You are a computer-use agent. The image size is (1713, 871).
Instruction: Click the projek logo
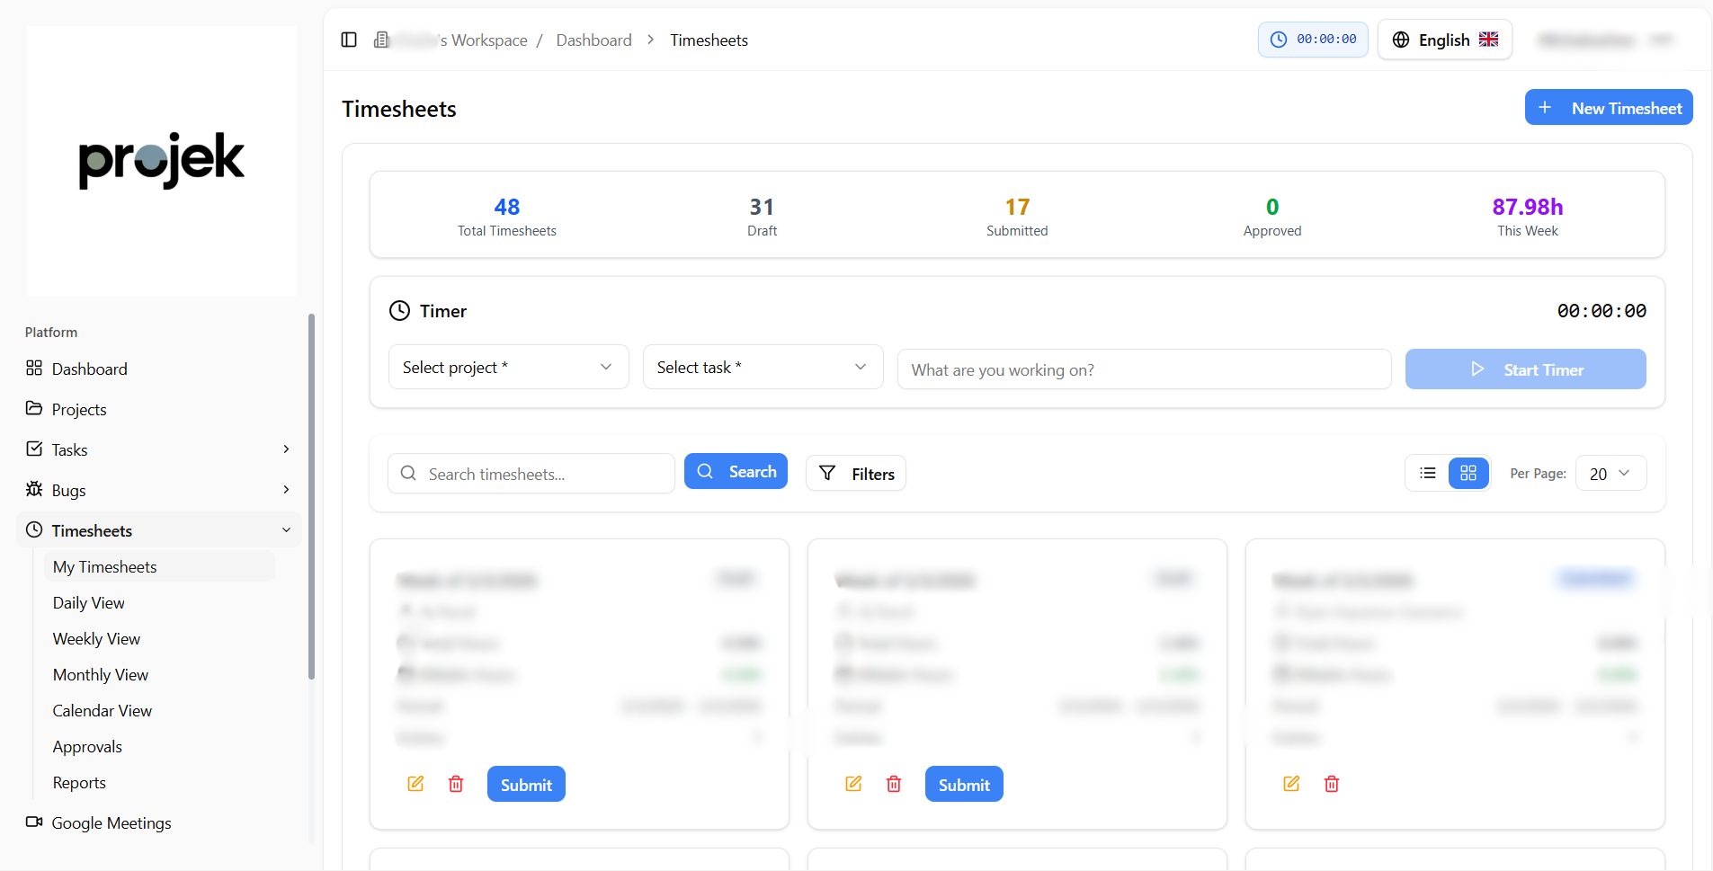162,160
